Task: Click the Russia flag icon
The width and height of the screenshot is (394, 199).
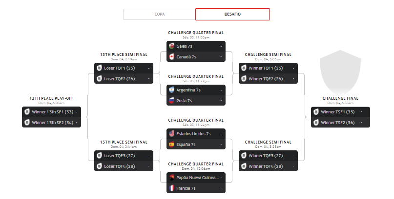Action: (171, 101)
